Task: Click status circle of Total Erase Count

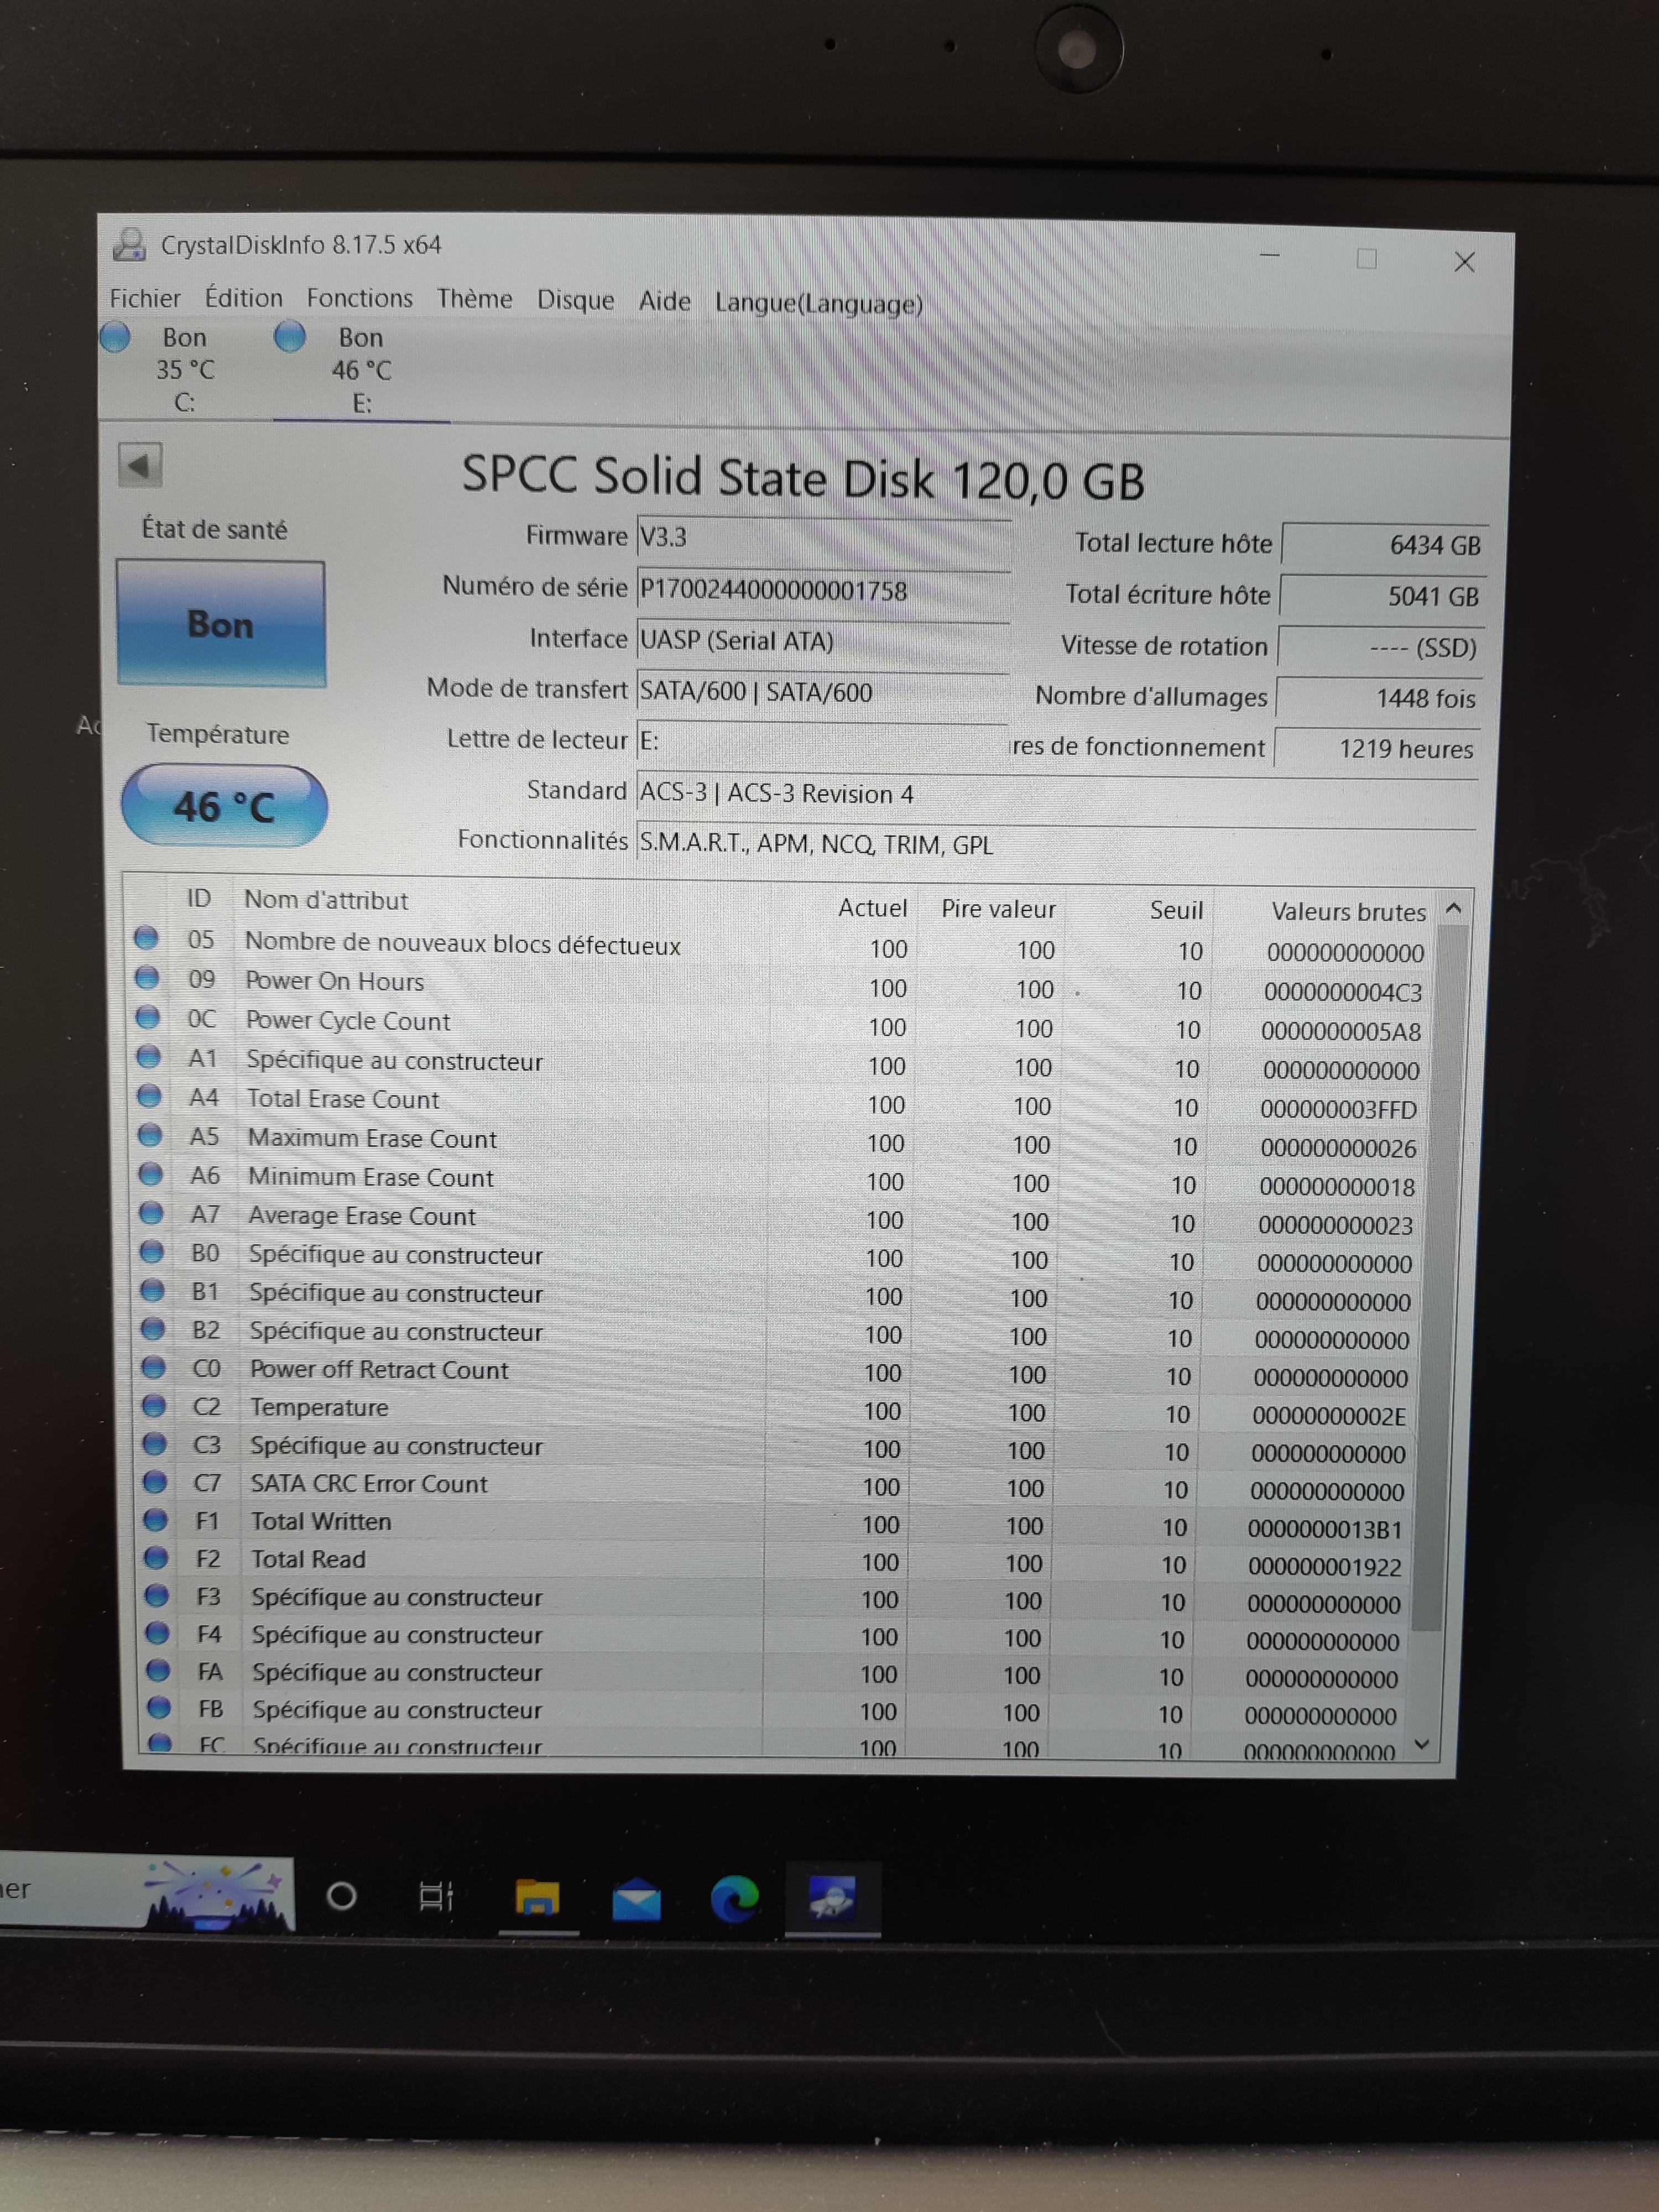Action: [x=149, y=1095]
